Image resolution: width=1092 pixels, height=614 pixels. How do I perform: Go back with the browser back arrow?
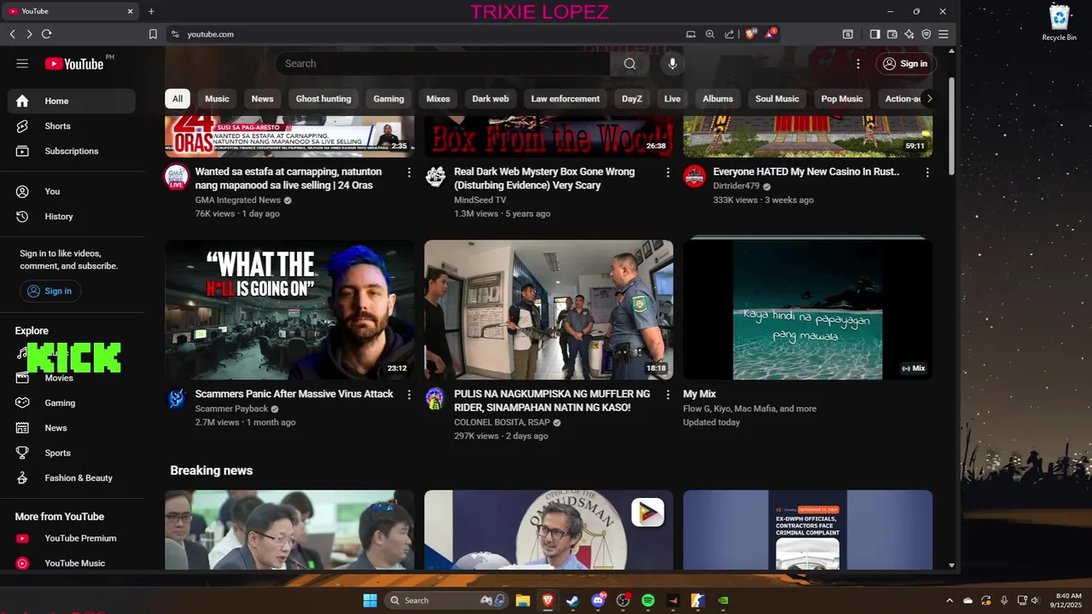13,34
